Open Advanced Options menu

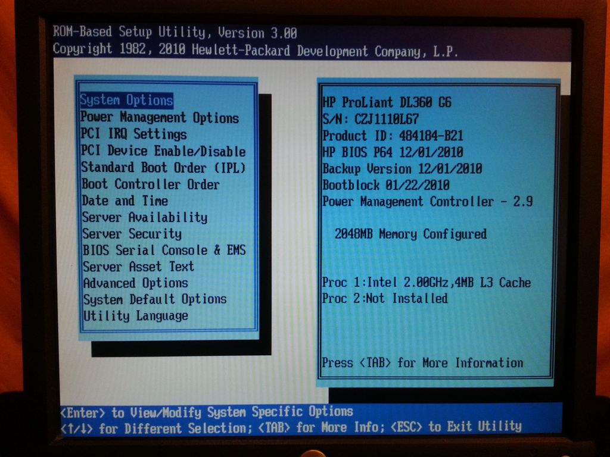pyautogui.click(x=135, y=283)
